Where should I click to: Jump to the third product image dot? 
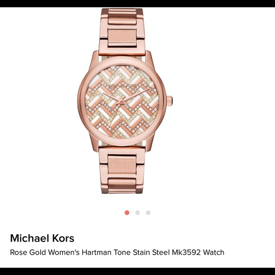click(148, 213)
